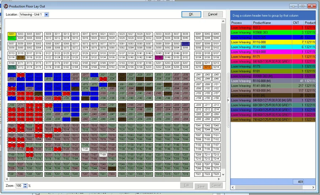
Task: Select the blue loom S095
Action: click(x=185, y=44)
